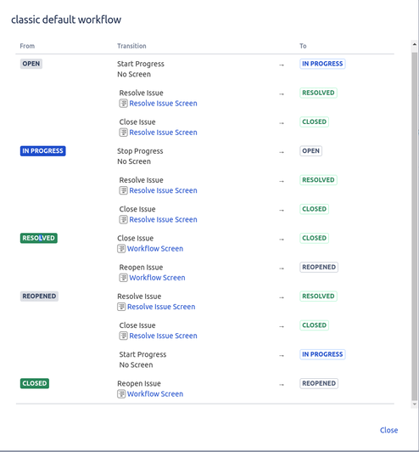Viewport: 419px width, 452px height.
Task: Open Resolve Issue Screen link under Open's Close Issue
Action: 163,133
